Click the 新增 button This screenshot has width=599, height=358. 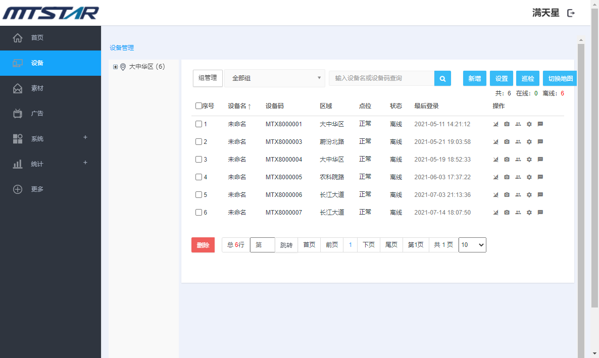coord(474,79)
